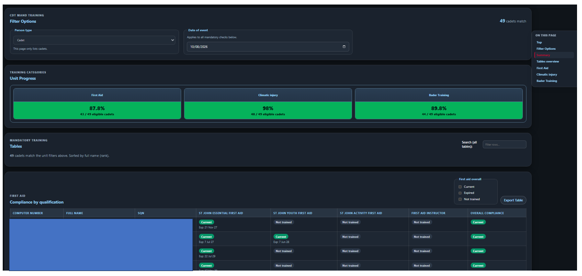Open the calendar picker in Date of event

(344, 47)
